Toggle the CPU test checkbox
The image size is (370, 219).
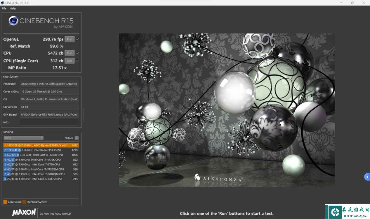(x=78, y=53)
